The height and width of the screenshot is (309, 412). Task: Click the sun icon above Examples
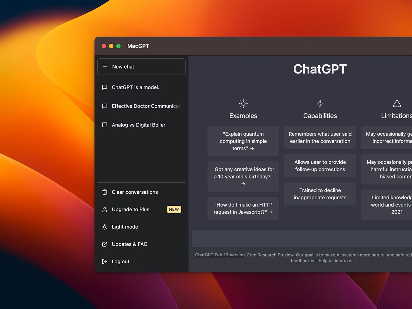(x=243, y=104)
